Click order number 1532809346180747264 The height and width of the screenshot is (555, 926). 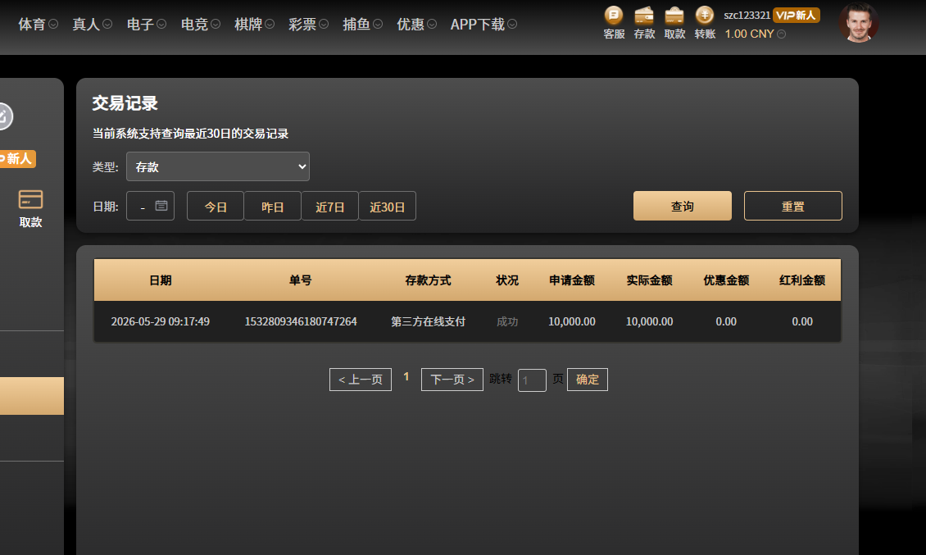(x=301, y=321)
